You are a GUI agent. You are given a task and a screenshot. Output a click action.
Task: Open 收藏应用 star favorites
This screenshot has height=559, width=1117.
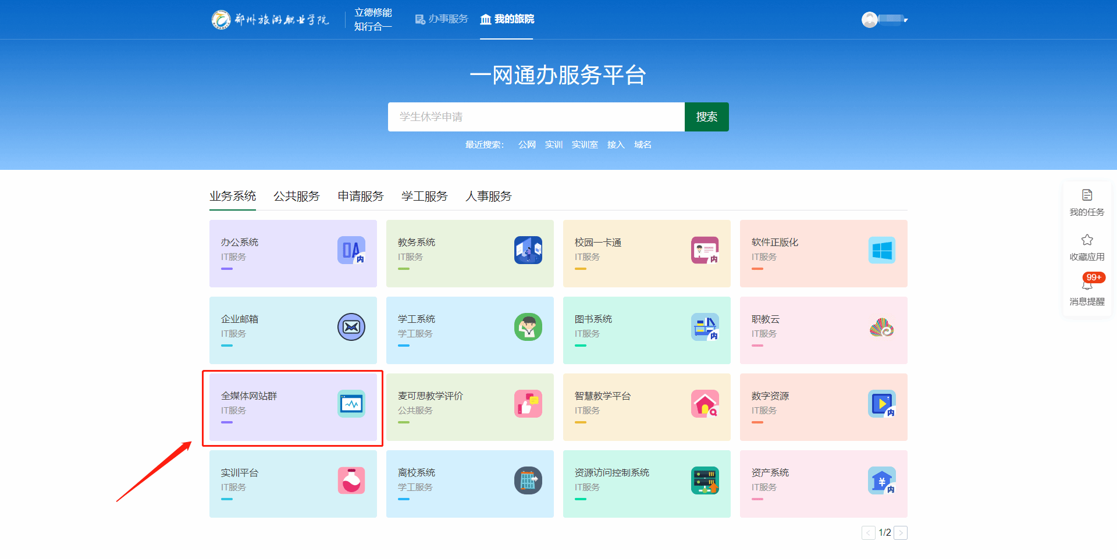coord(1087,246)
